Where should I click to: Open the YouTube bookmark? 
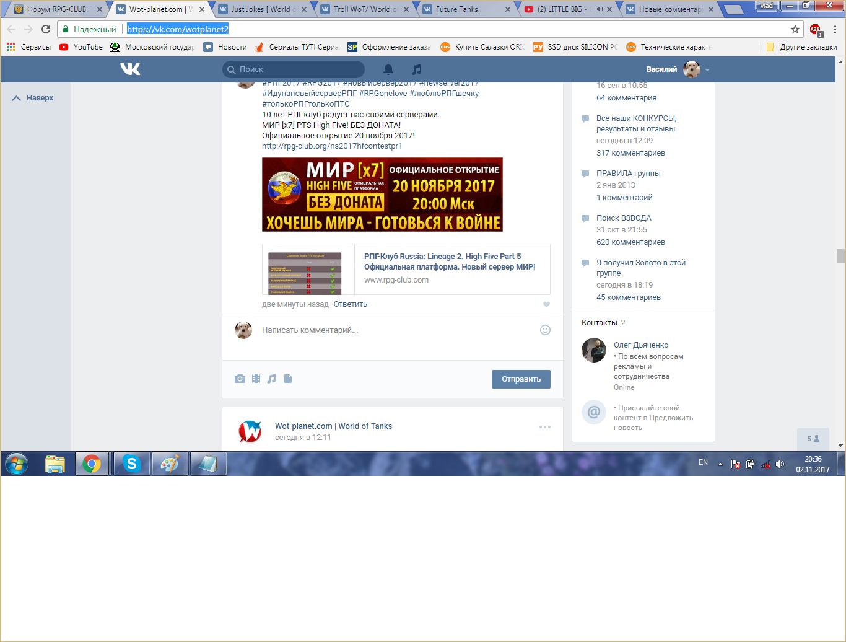pos(81,47)
